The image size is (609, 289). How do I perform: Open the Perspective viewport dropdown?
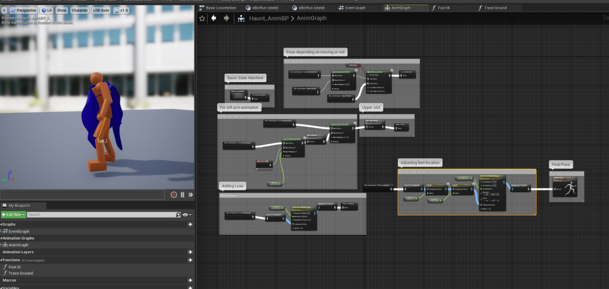pyautogui.click(x=24, y=10)
